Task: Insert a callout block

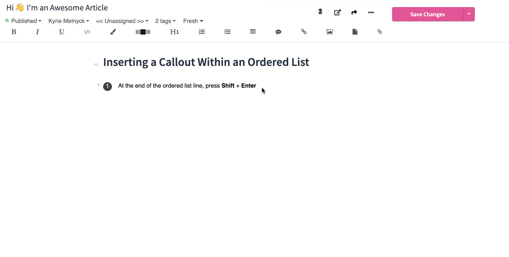Action: (143, 32)
